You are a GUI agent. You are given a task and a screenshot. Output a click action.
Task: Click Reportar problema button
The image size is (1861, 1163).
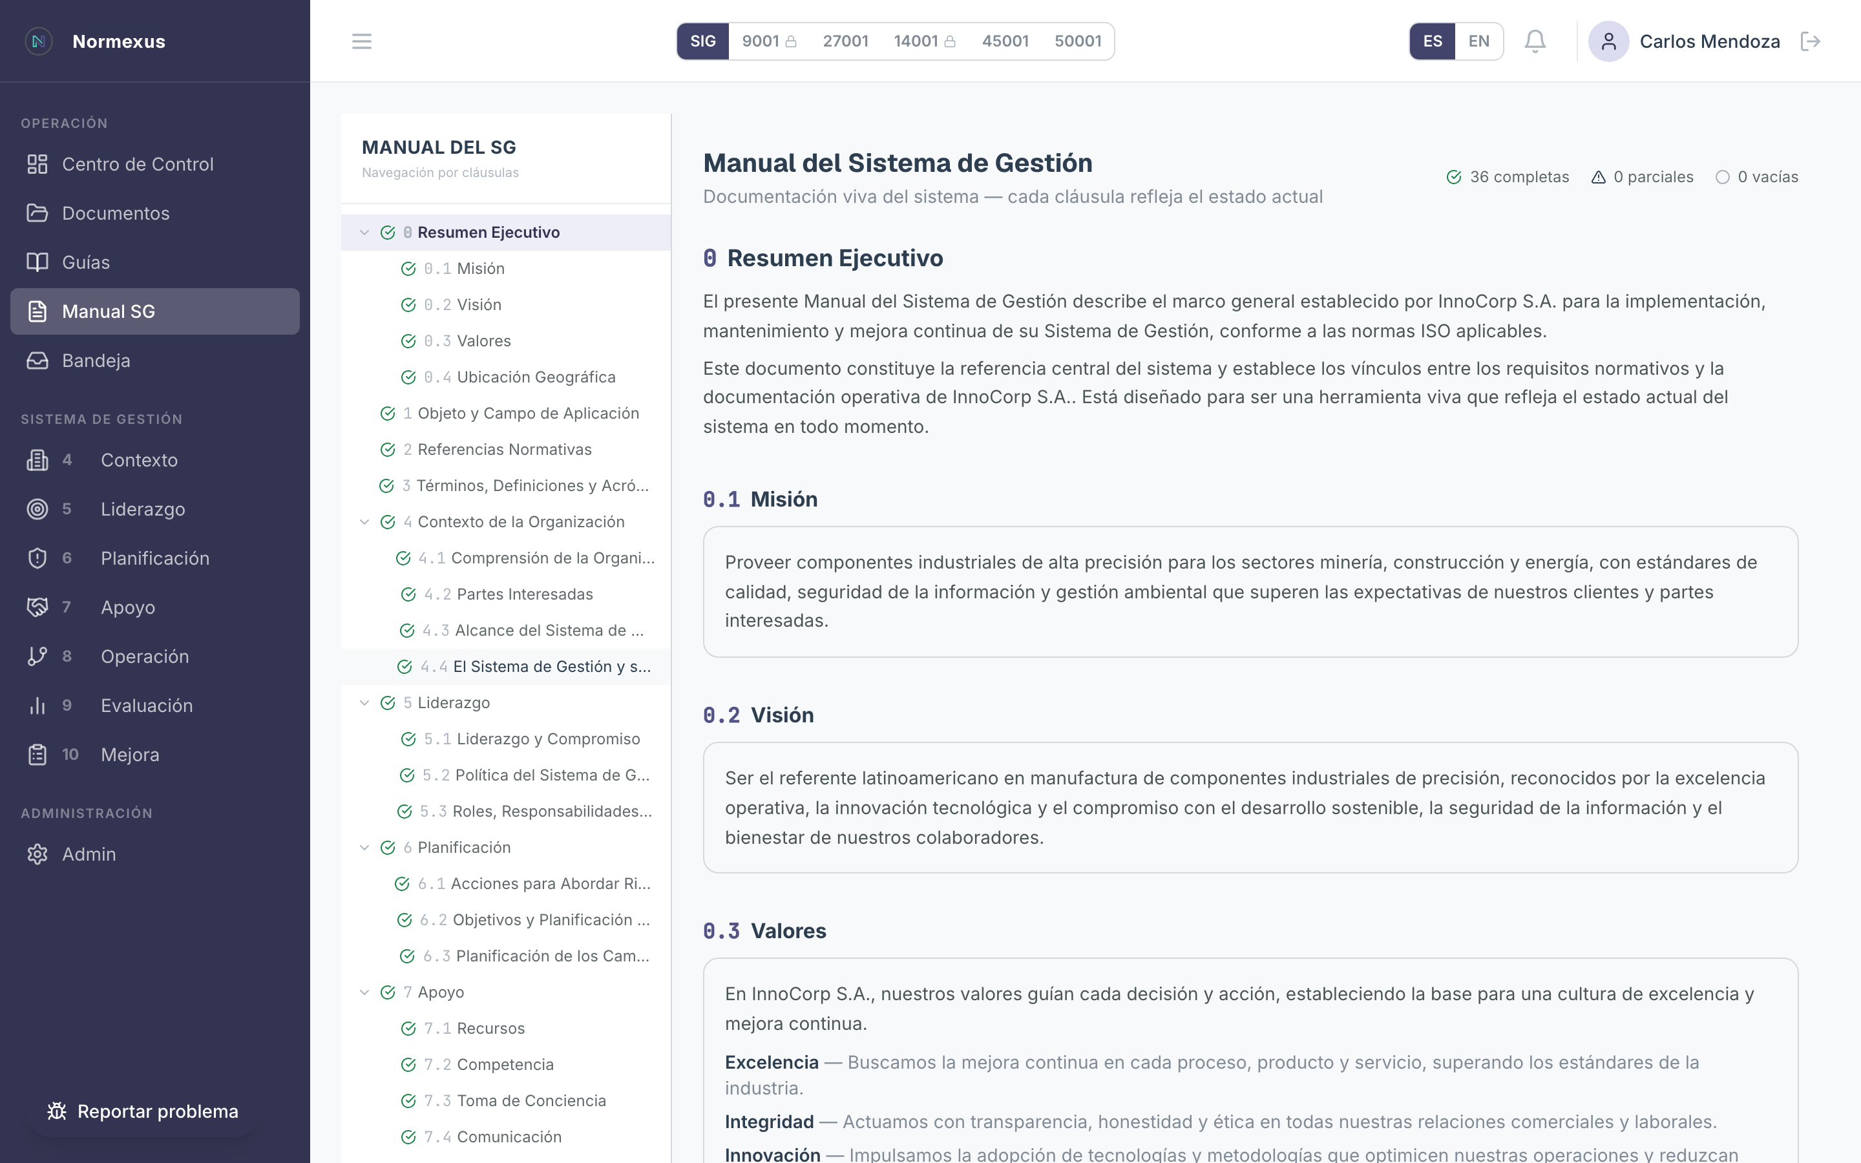143,1111
